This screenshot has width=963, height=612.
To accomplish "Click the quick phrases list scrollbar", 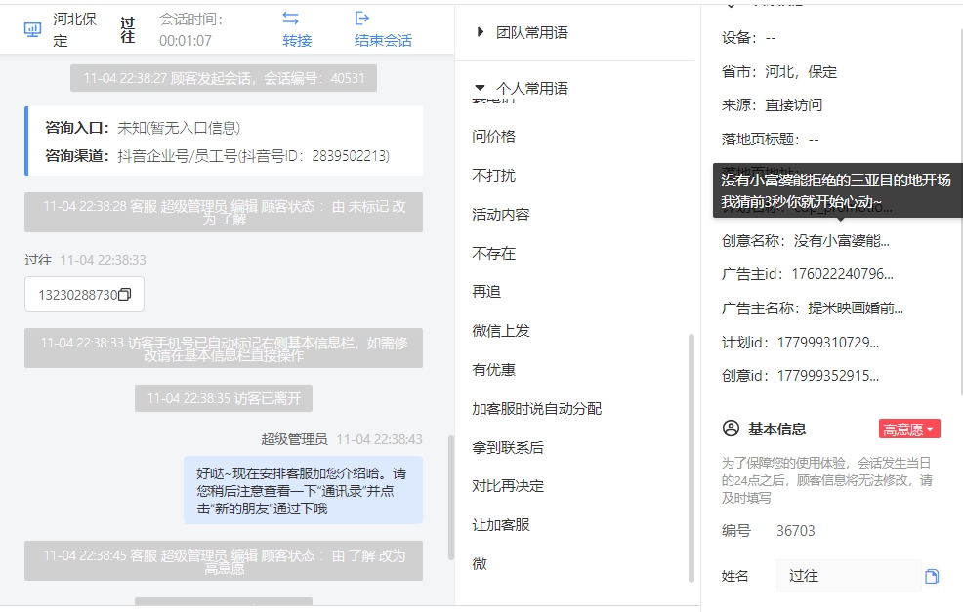I will [691, 458].
